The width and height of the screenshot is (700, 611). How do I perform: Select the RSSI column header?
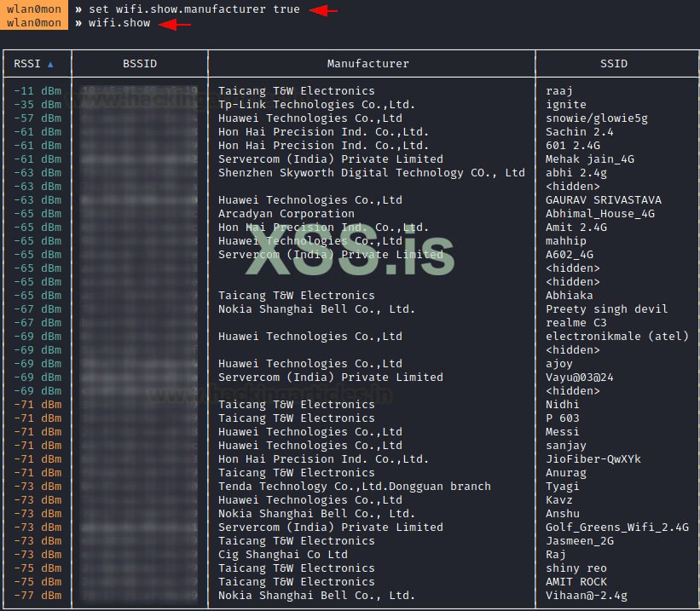pyautogui.click(x=27, y=64)
